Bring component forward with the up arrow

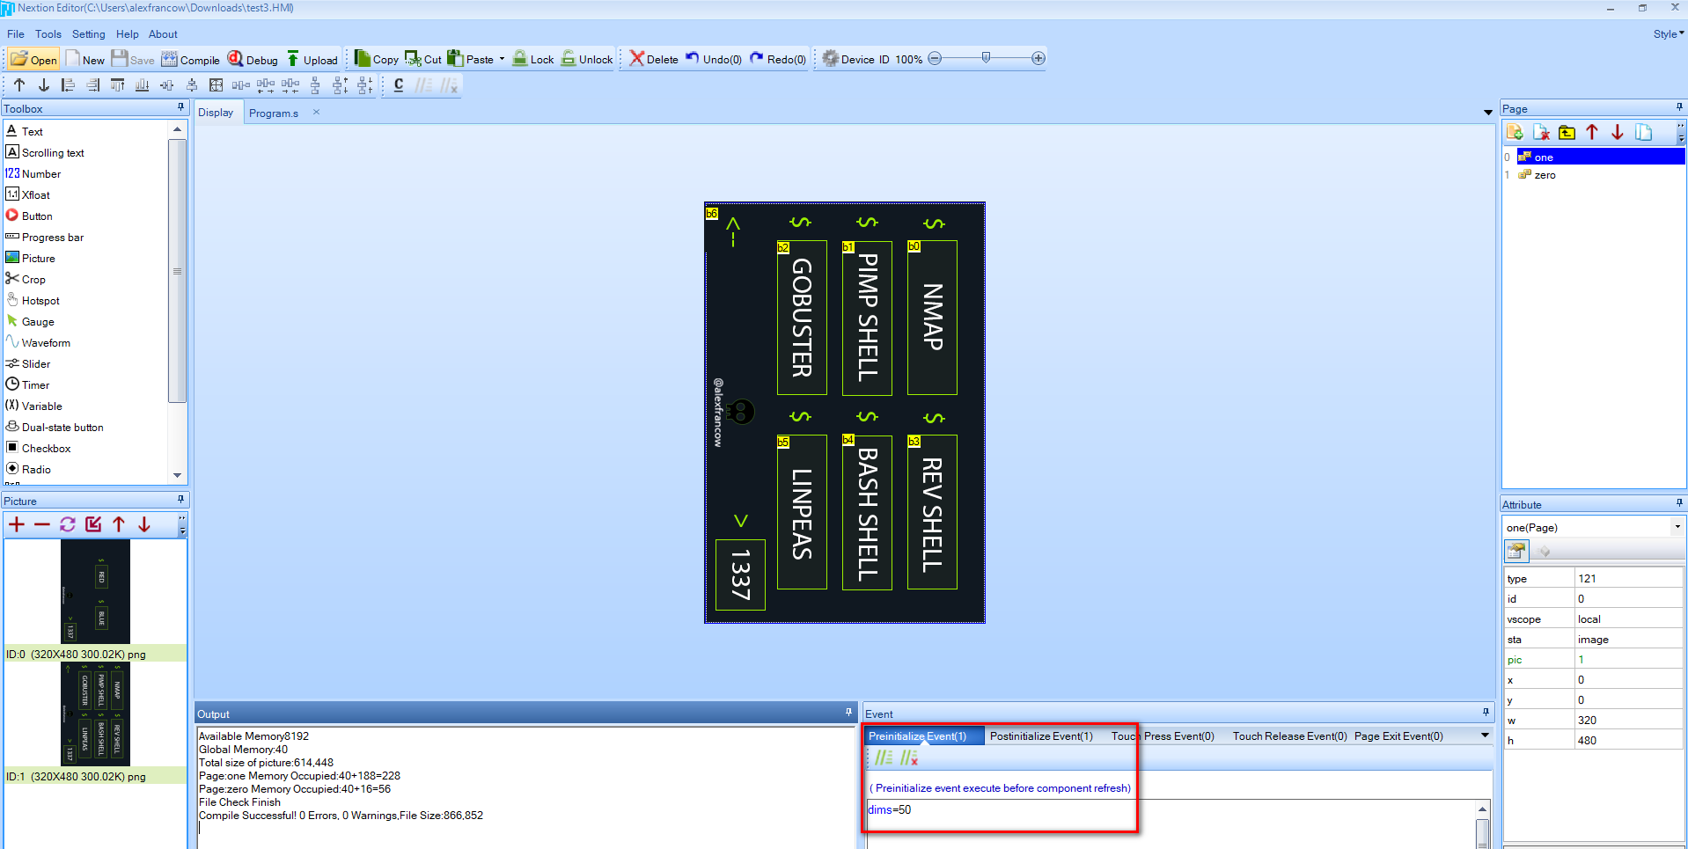(x=19, y=84)
